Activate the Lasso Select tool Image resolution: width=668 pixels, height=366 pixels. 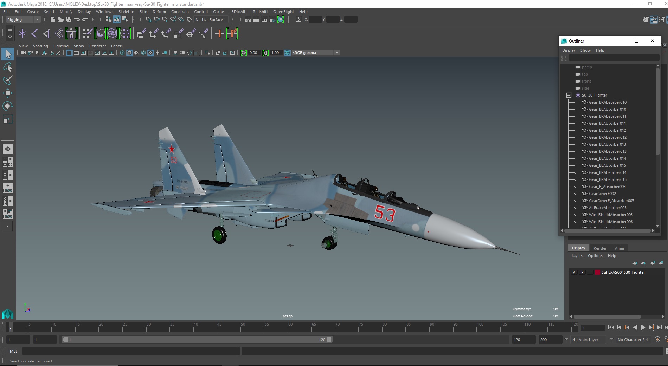click(x=8, y=67)
